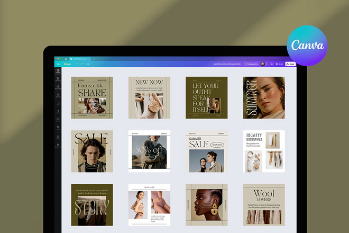
Task: Click the Resize option in the toolbar
Action: tap(68, 64)
